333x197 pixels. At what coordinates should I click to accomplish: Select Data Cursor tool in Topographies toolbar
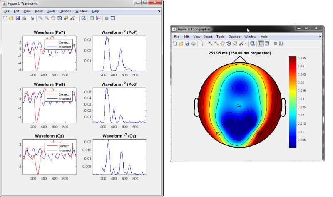[x=235, y=44]
